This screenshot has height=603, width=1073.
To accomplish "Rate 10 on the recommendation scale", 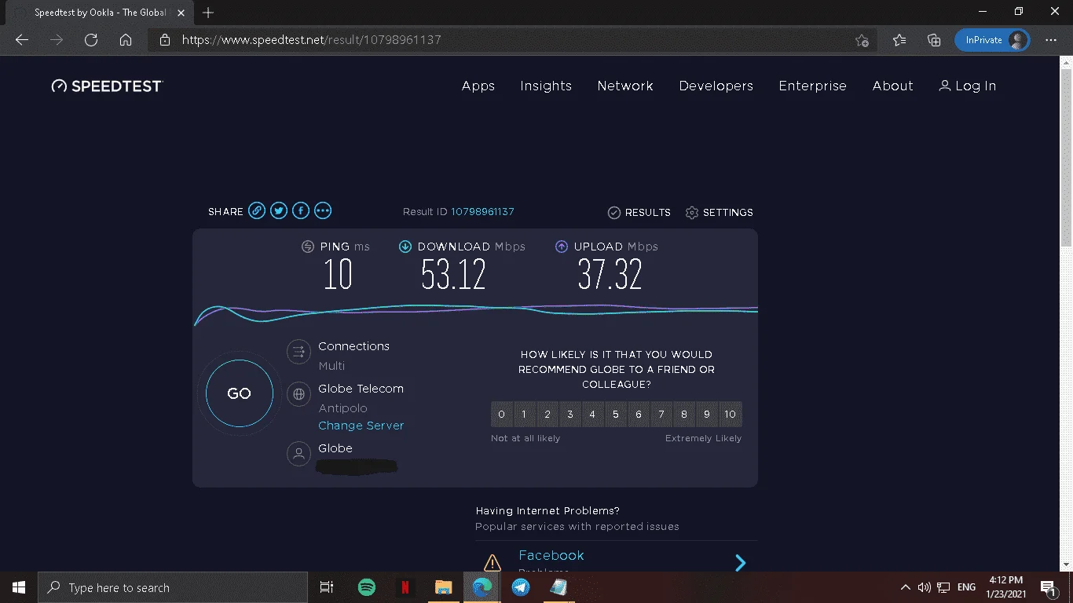I will (731, 415).
